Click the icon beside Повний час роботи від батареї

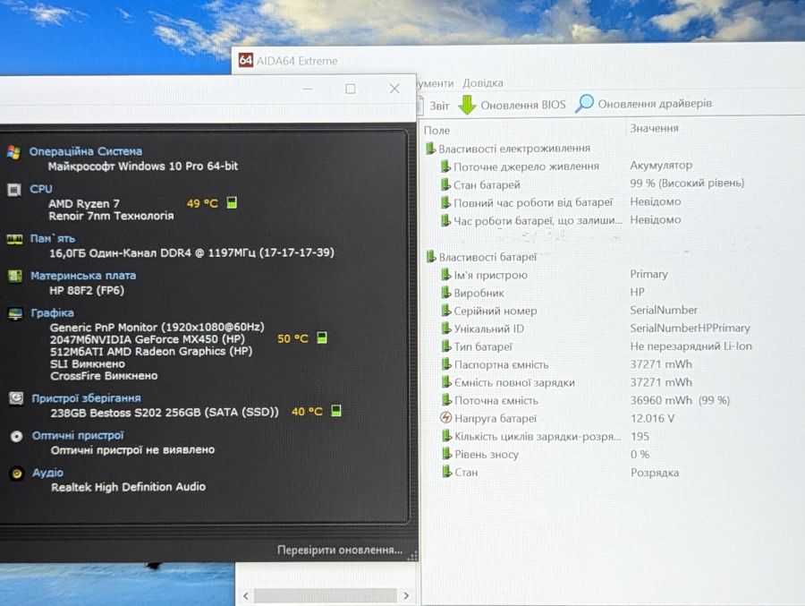click(445, 202)
